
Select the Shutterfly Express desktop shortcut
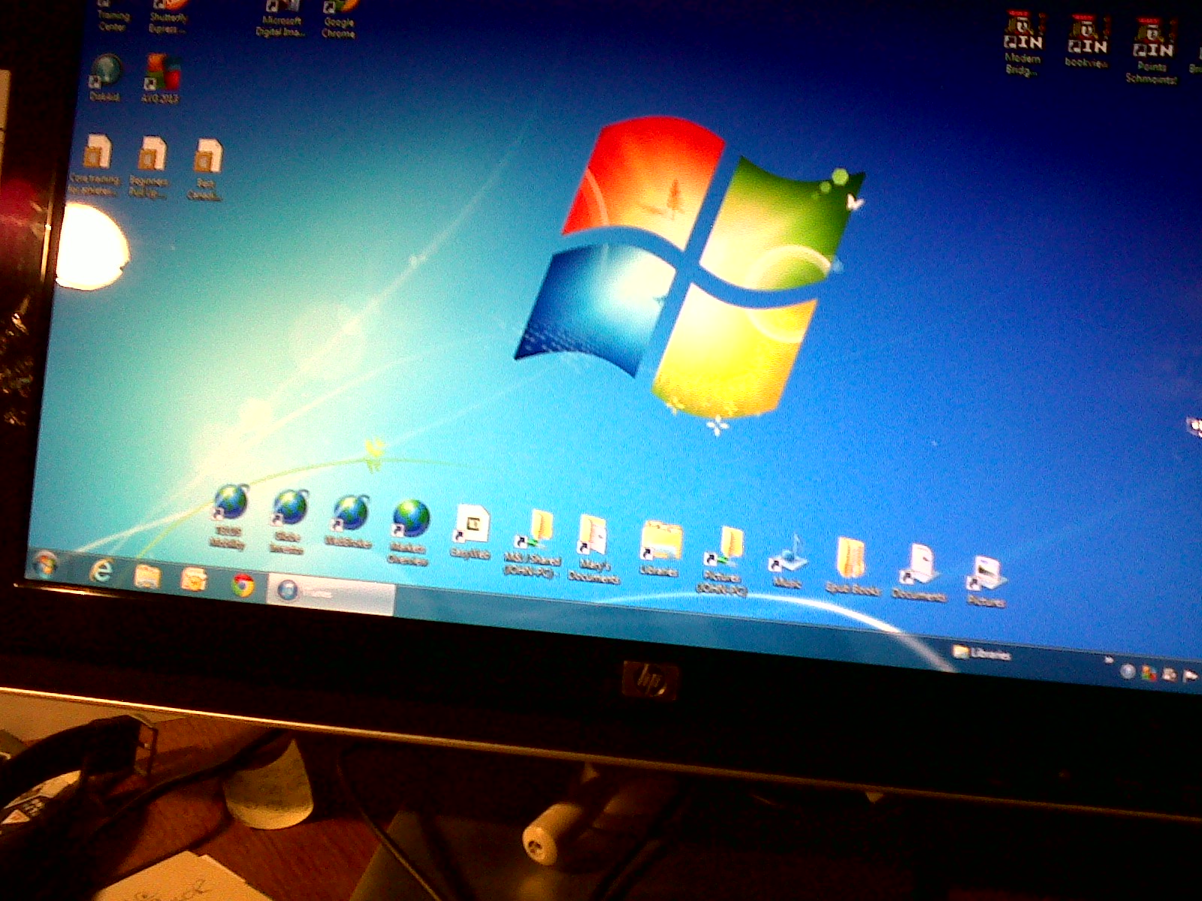[x=168, y=15]
